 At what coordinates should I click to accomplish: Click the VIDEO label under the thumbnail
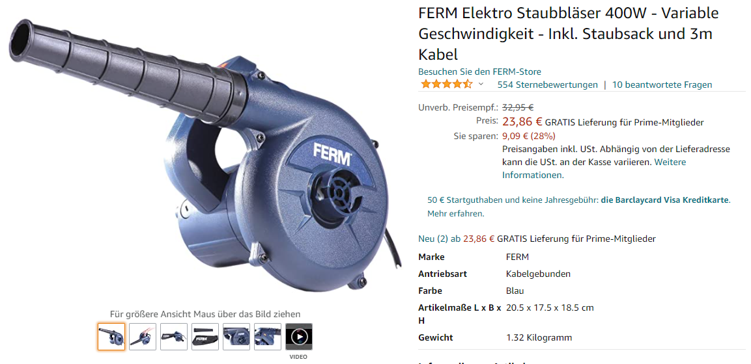coord(299,357)
